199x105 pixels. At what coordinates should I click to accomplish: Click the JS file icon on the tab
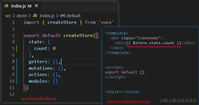click(6, 6)
